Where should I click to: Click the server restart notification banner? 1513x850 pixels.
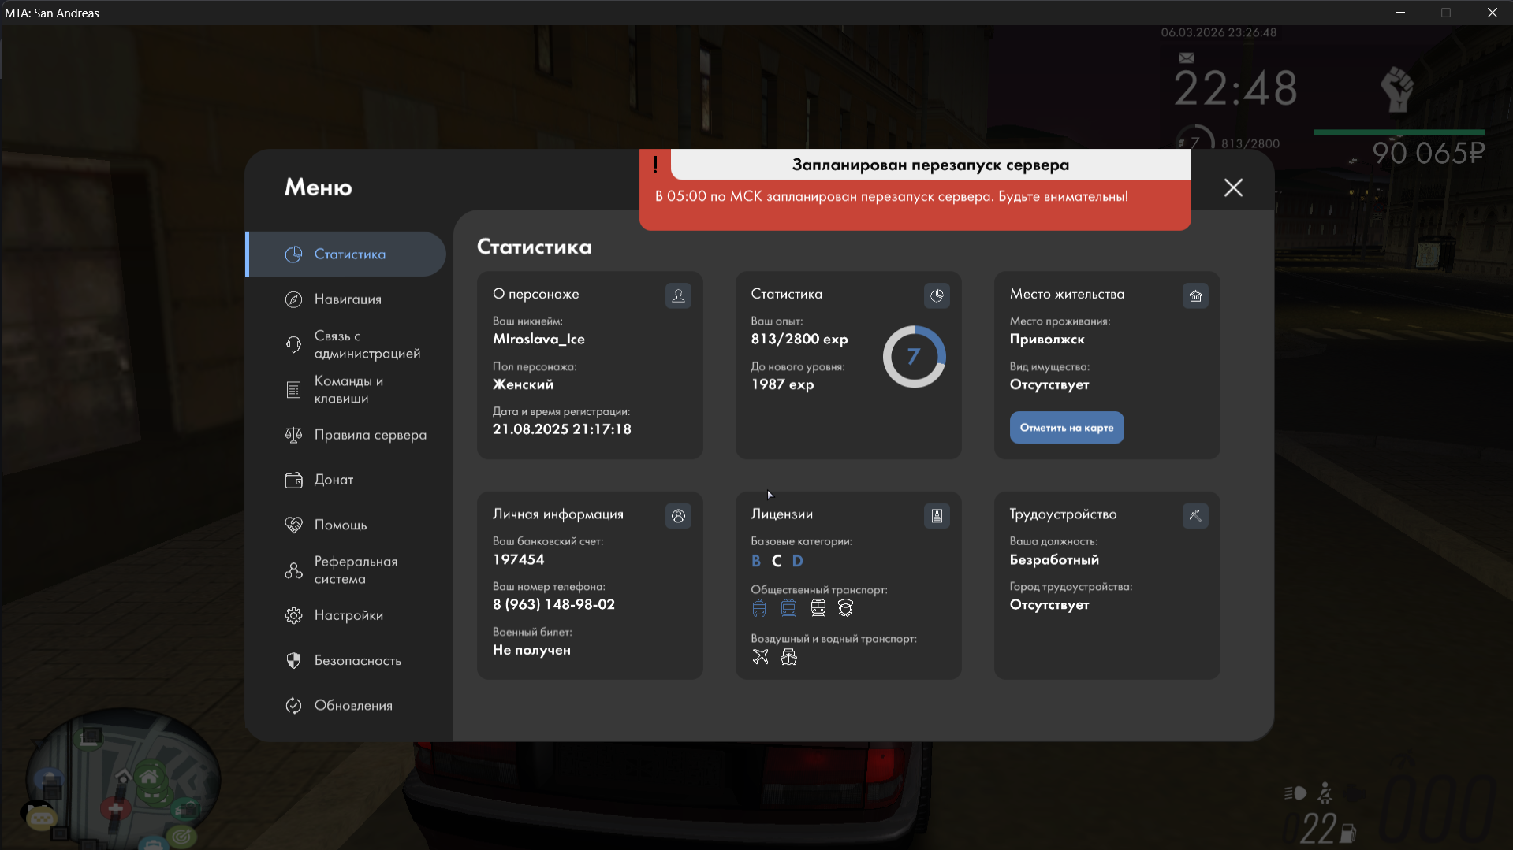pos(915,190)
